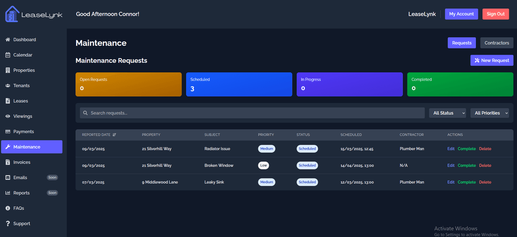Click the Properties building icon

(x=8, y=70)
